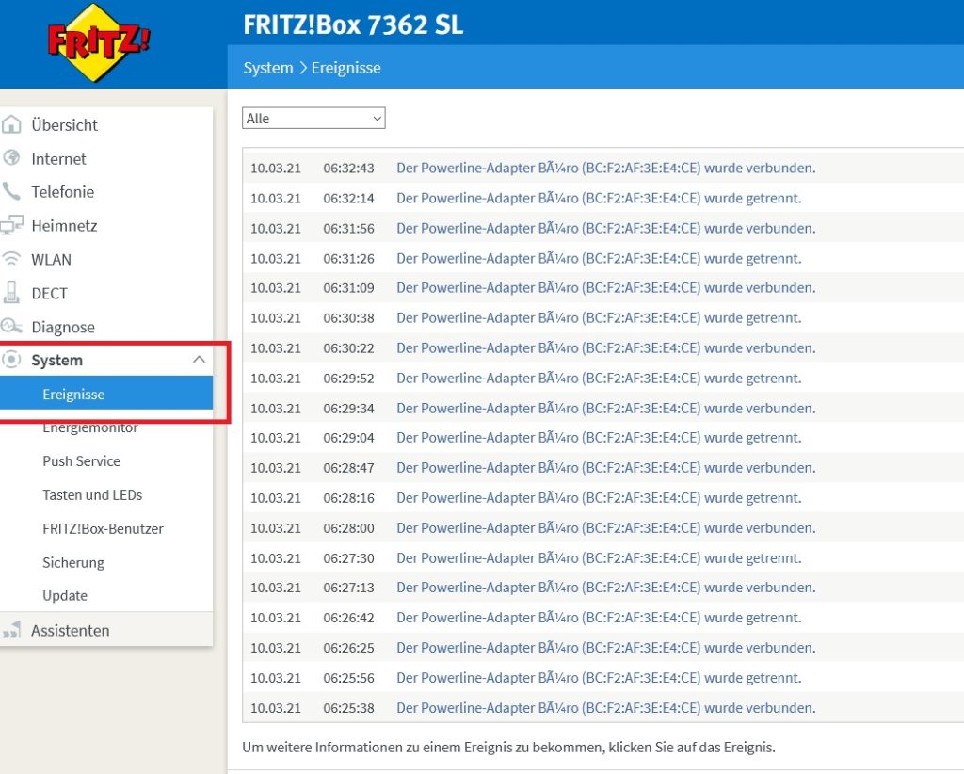Collapse the System menu chevron

tap(199, 360)
